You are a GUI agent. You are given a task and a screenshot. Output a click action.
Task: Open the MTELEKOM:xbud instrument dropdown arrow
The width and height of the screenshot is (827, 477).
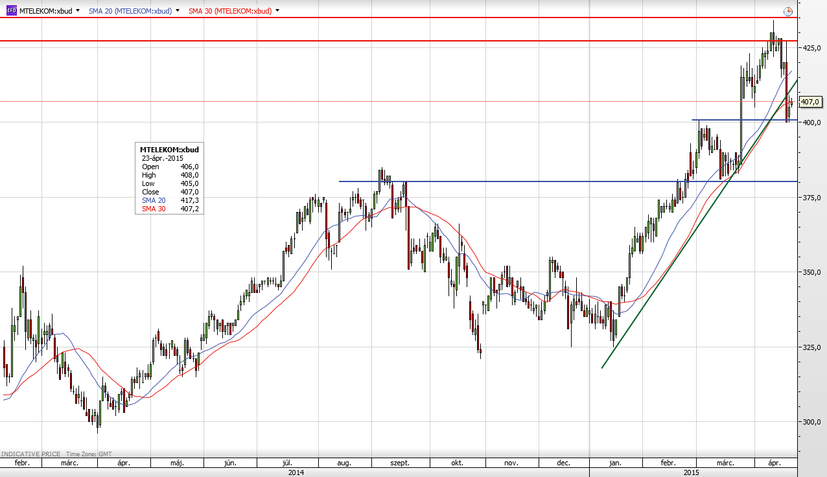tap(78, 11)
